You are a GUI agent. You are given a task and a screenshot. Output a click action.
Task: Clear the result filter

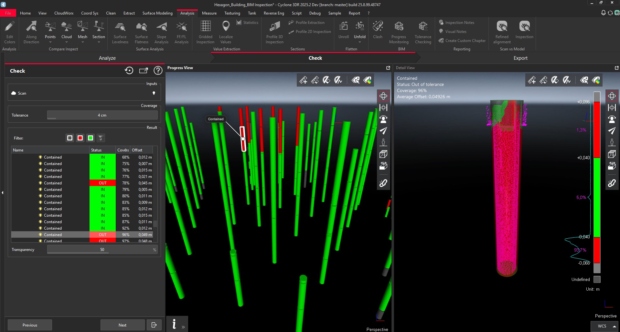(x=101, y=138)
